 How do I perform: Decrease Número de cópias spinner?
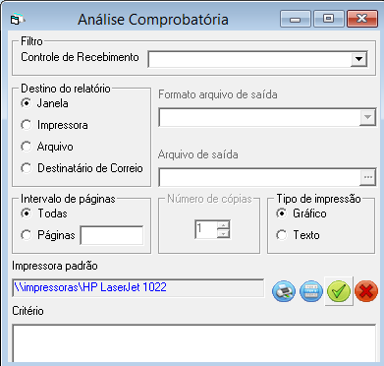point(224,233)
